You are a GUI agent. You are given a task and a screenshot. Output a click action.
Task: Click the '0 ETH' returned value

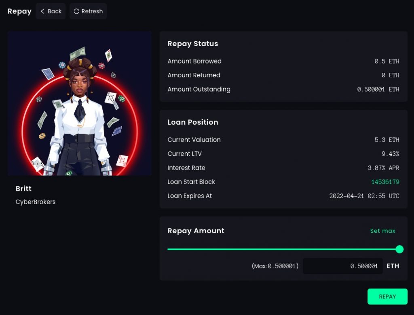pos(390,75)
